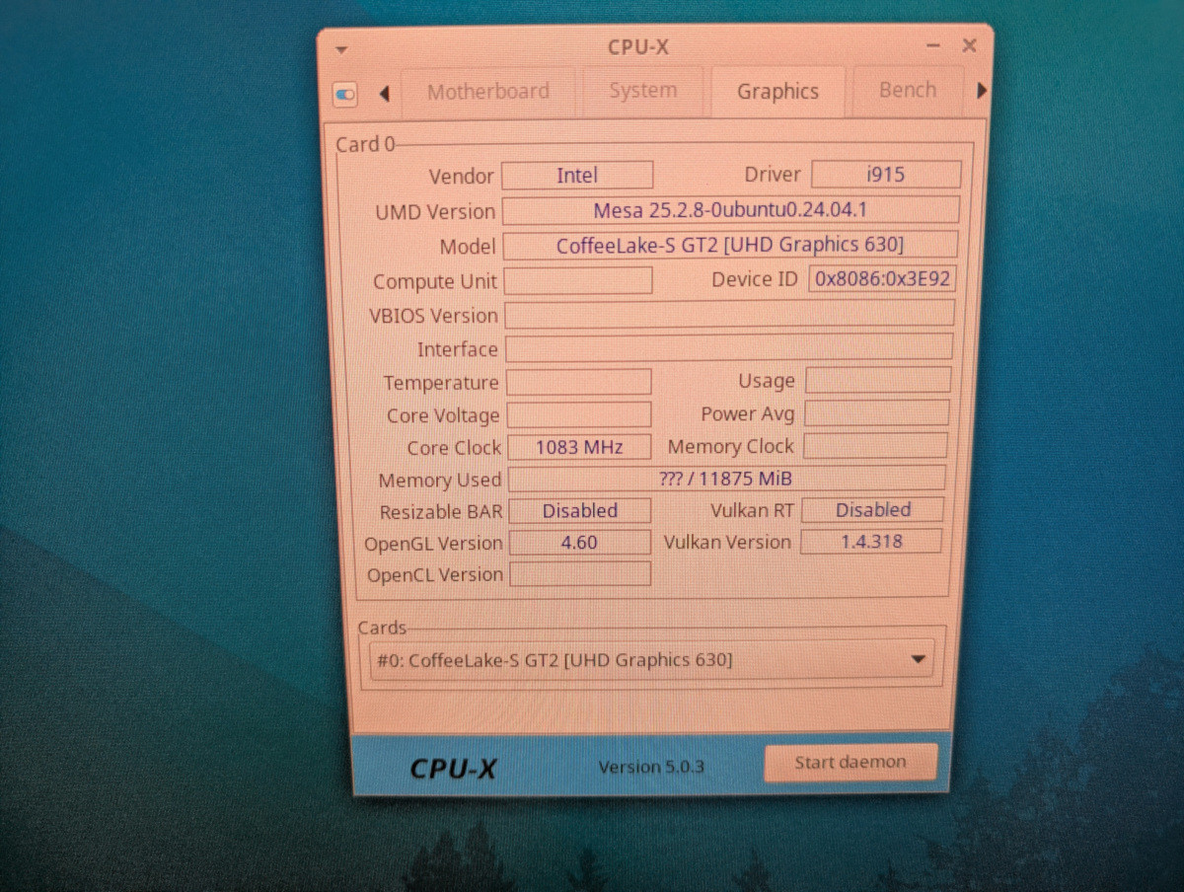Screen dimensions: 1184x892
Task: Click the Temperature label
Action: coord(441,382)
